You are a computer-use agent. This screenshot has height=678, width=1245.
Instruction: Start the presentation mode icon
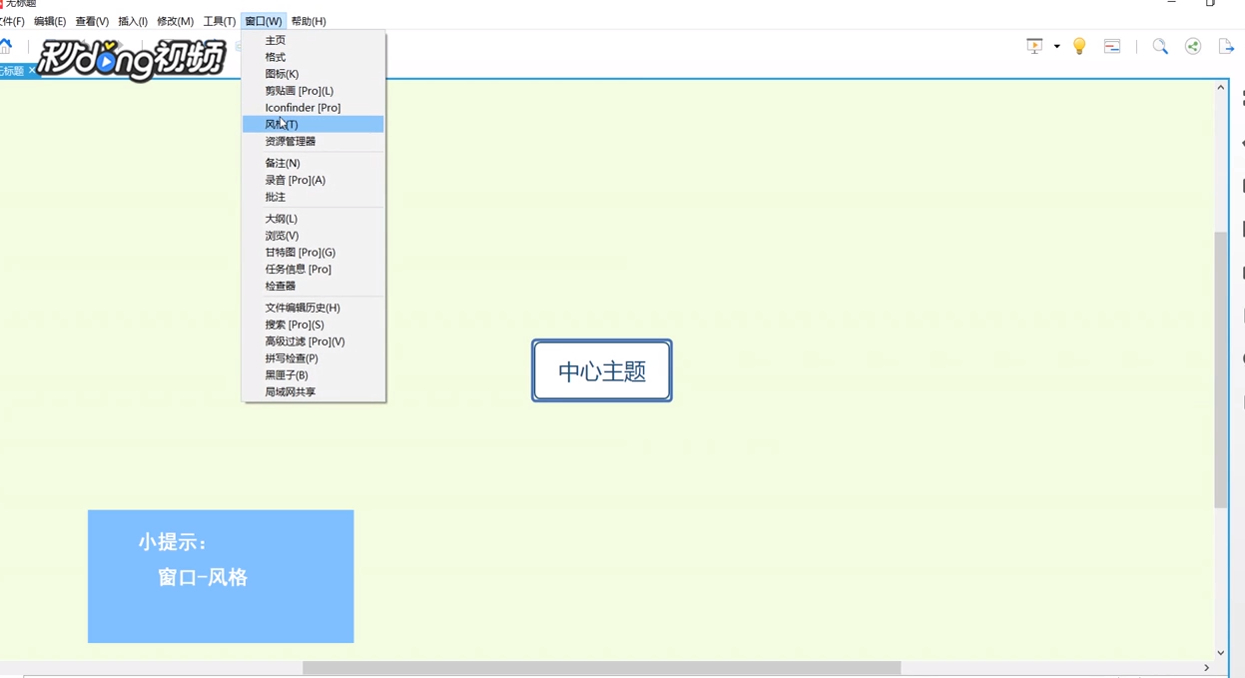pyautogui.click(x=1034, y=46)
